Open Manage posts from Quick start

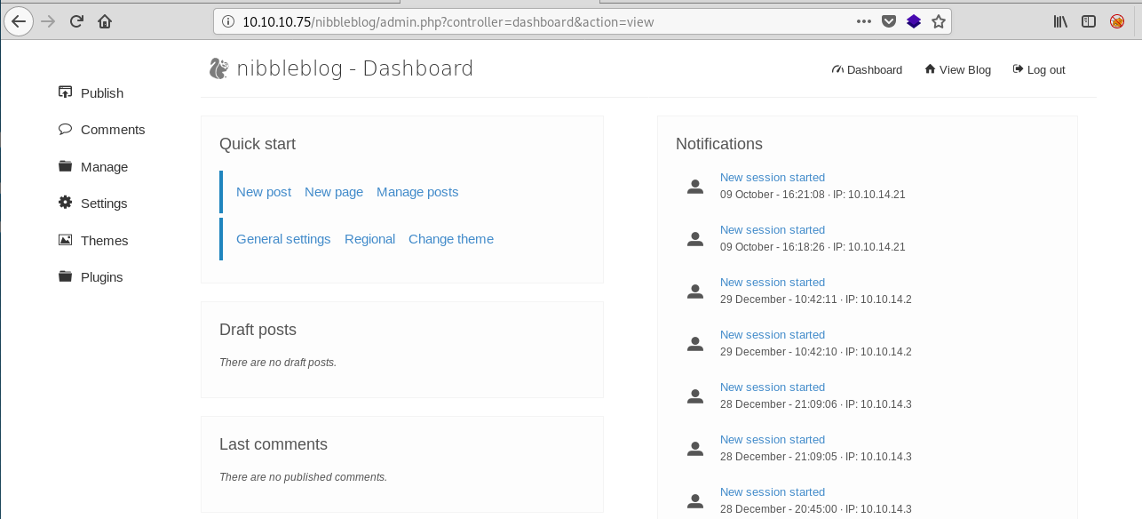pyautogui.click(x=417, y=192)
